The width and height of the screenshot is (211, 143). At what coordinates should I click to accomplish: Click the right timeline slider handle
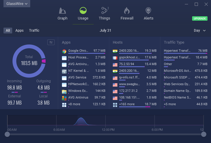click(204, 134)
